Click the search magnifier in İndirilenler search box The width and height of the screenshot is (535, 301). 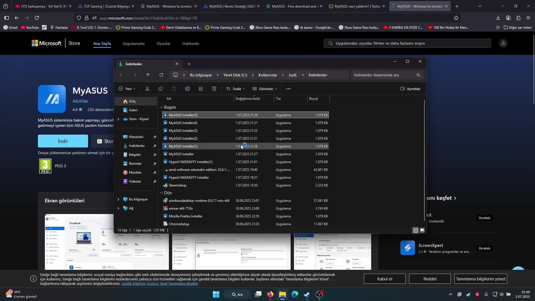coord(418,75)
